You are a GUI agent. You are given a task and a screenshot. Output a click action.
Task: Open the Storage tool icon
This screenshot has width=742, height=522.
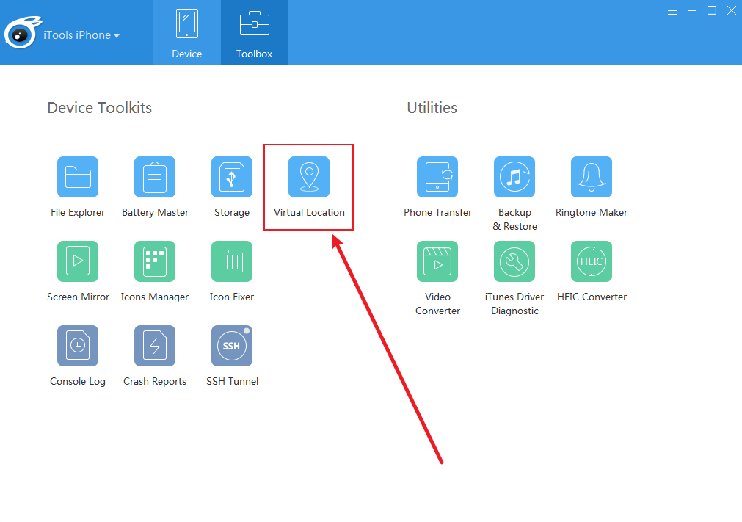(x=232, y=177)
